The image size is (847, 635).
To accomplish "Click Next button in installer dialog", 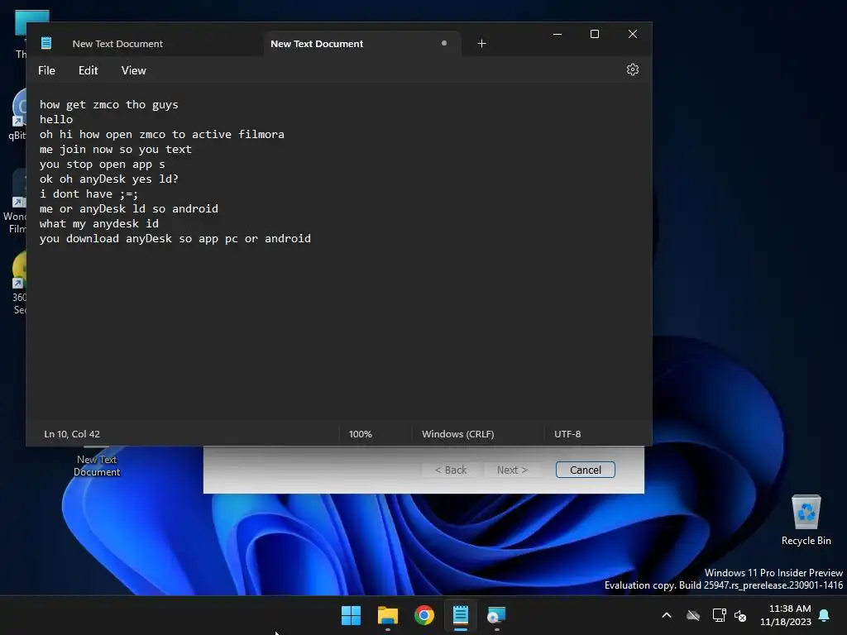I will (x=512, y=470).
